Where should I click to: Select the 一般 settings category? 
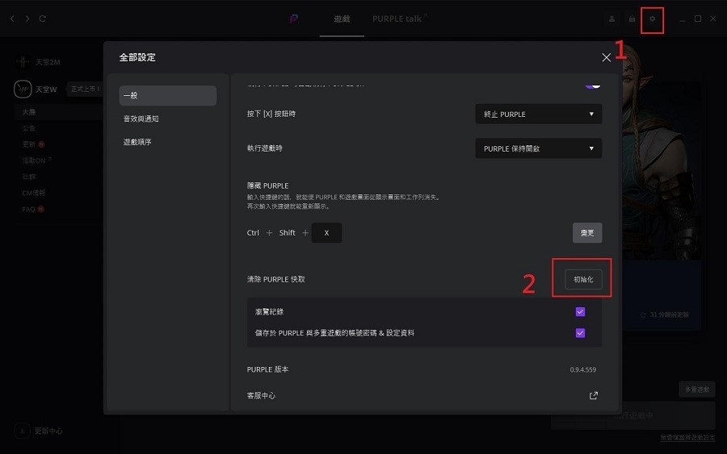point(167,95)
